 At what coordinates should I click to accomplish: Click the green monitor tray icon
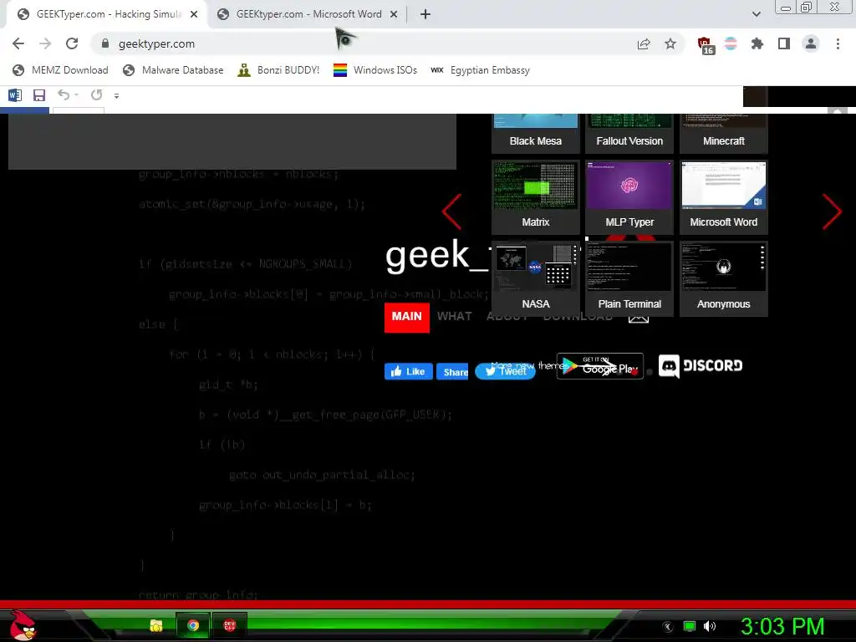690,626
